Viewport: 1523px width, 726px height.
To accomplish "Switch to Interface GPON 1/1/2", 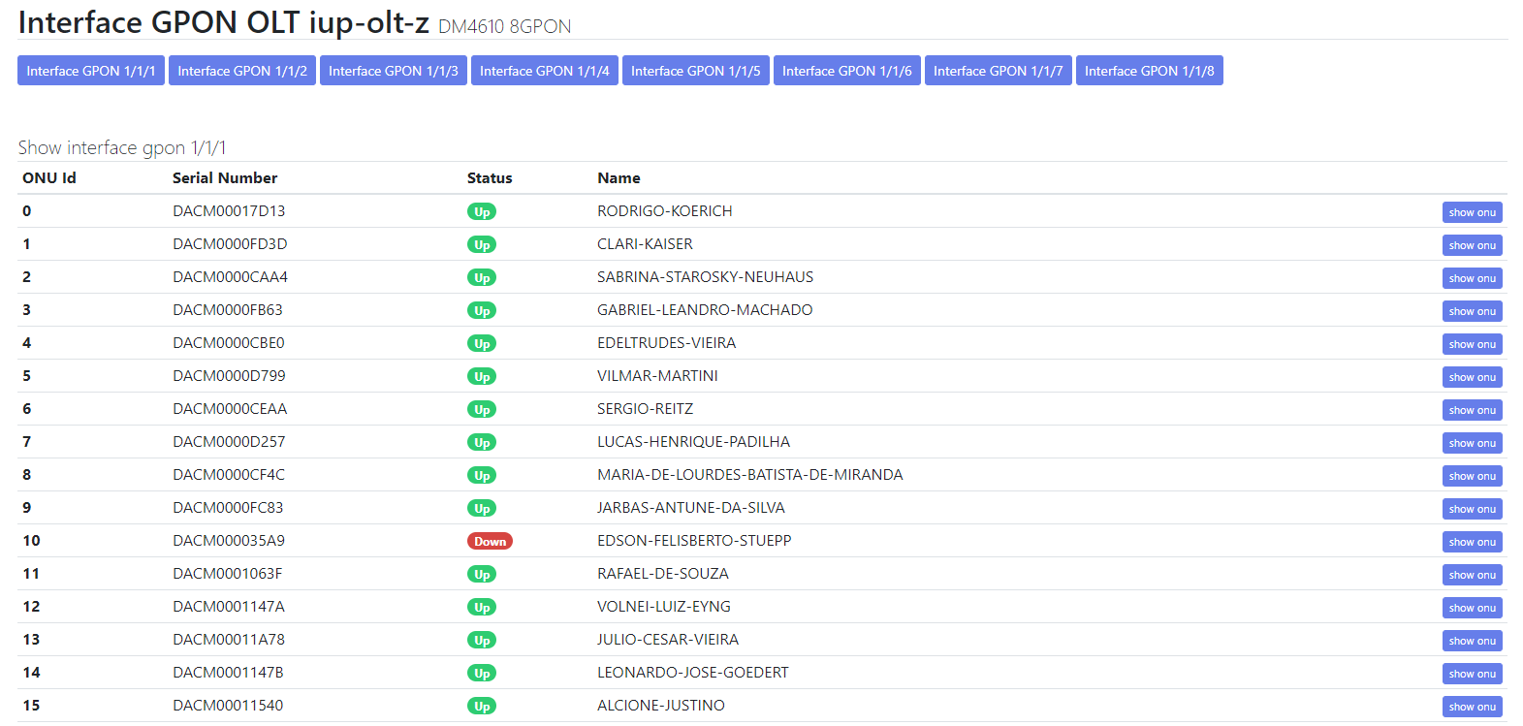I will 242,71.
